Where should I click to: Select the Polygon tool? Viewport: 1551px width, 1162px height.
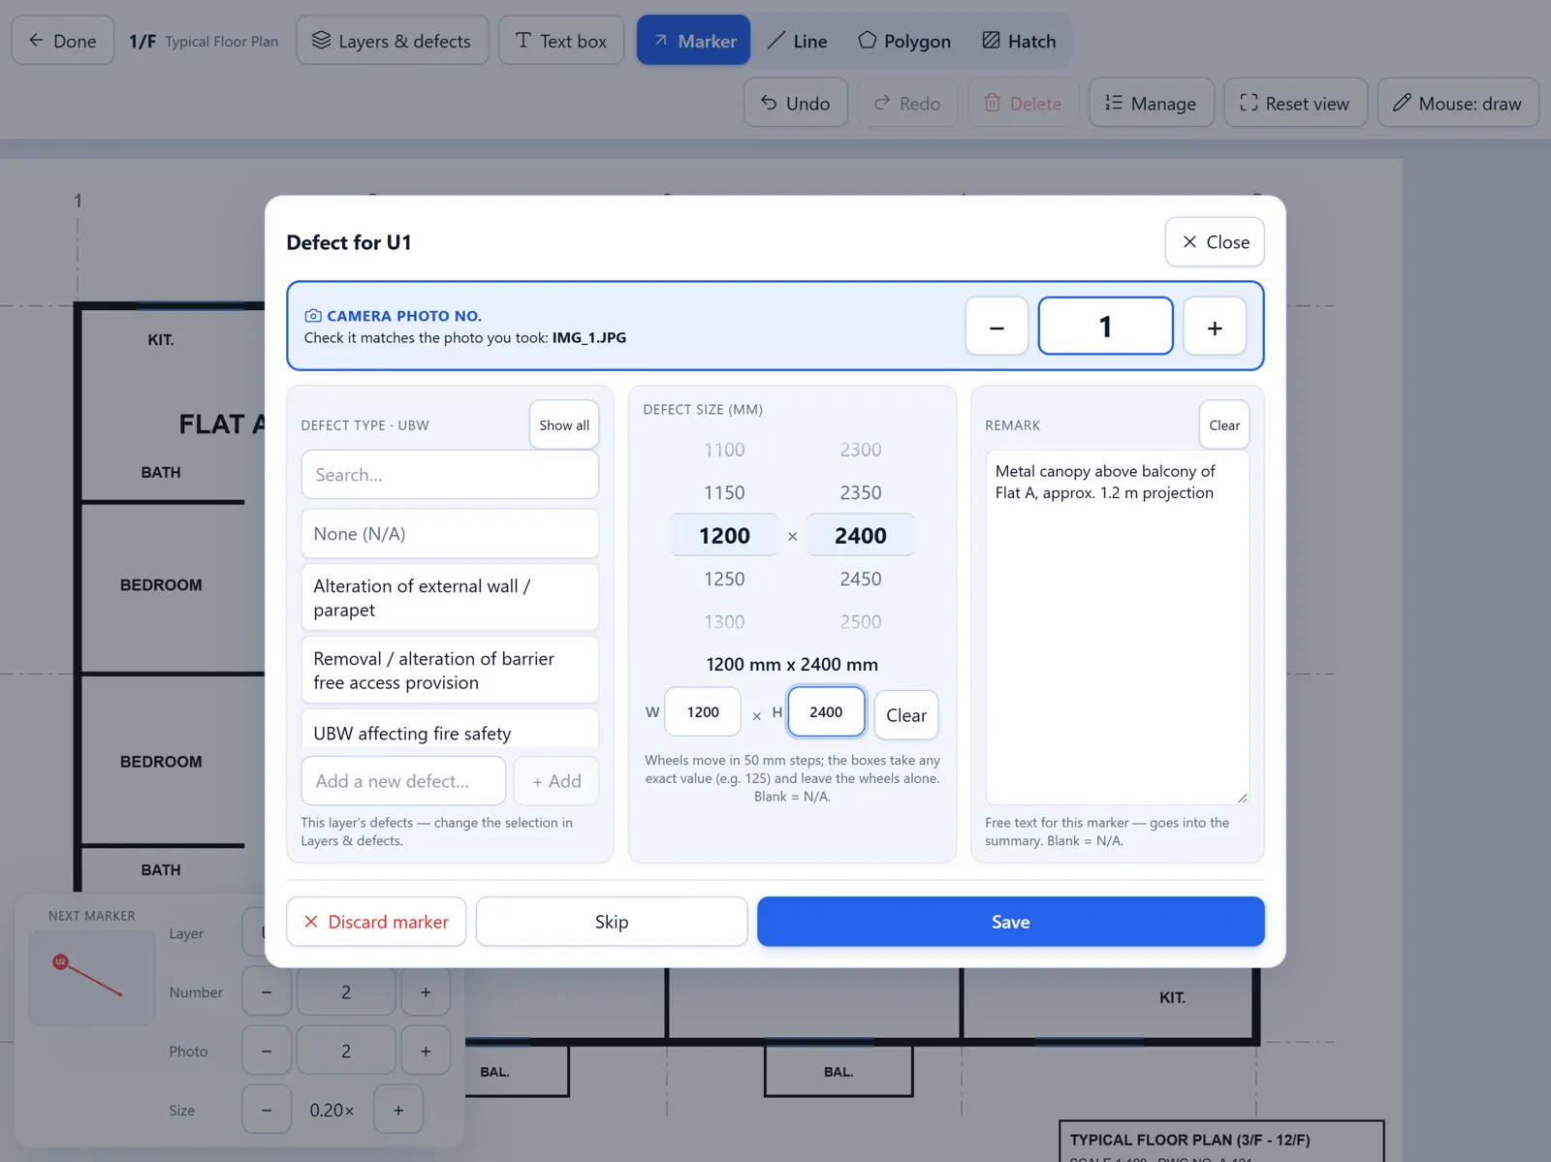click(x=903, y=41)
